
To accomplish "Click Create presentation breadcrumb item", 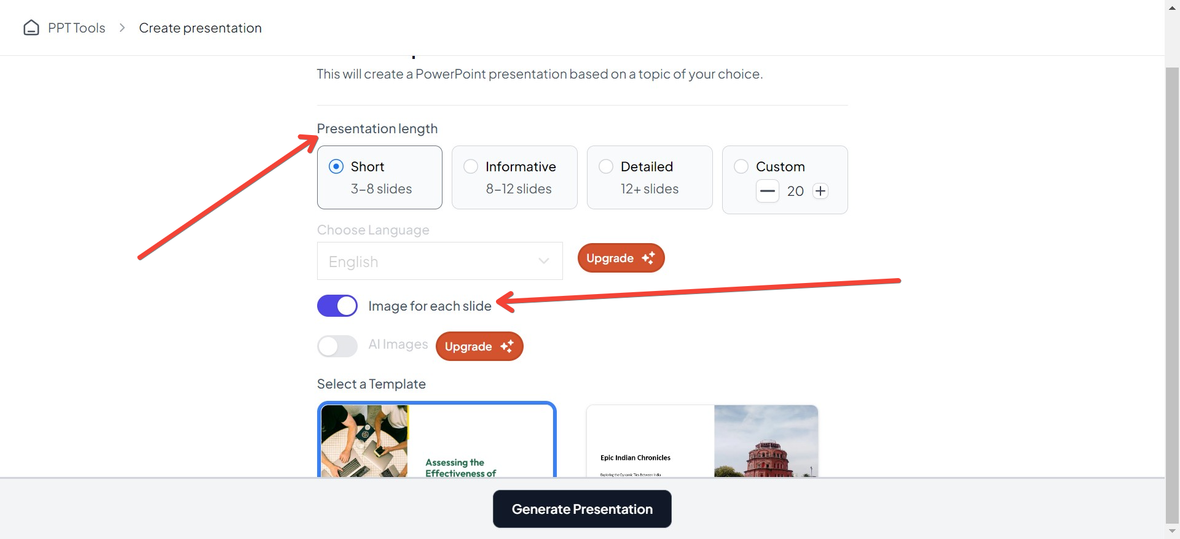I will [200, 28].
